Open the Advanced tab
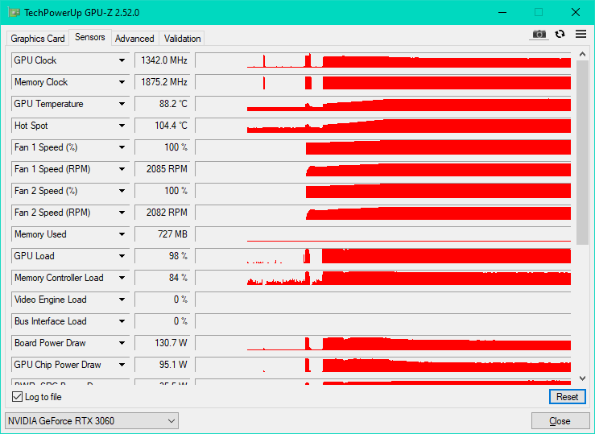The image size is (595, 434). click(134, 39)
